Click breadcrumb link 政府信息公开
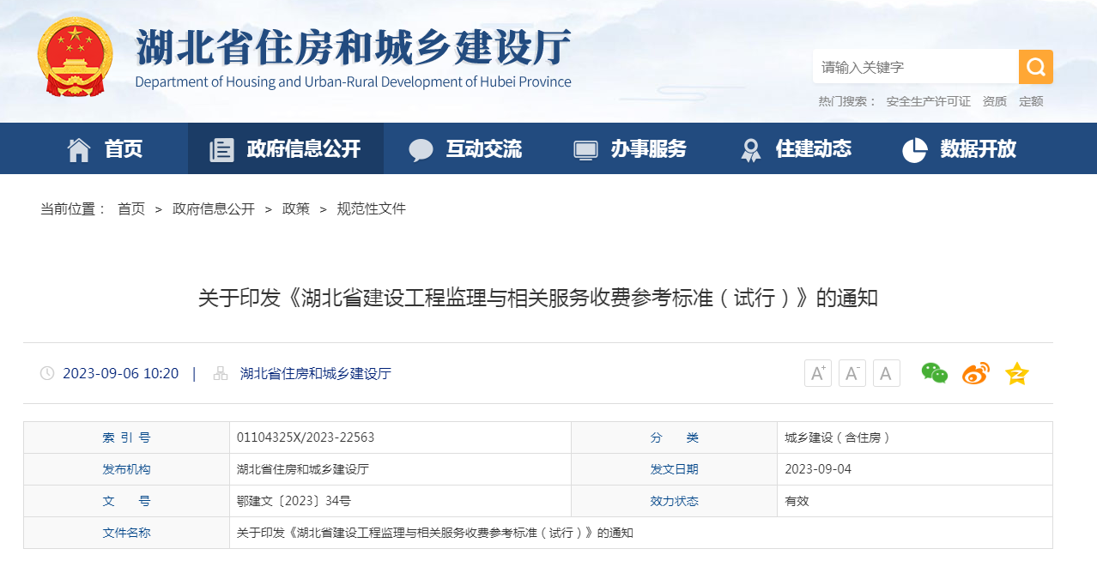 (214, 208)
